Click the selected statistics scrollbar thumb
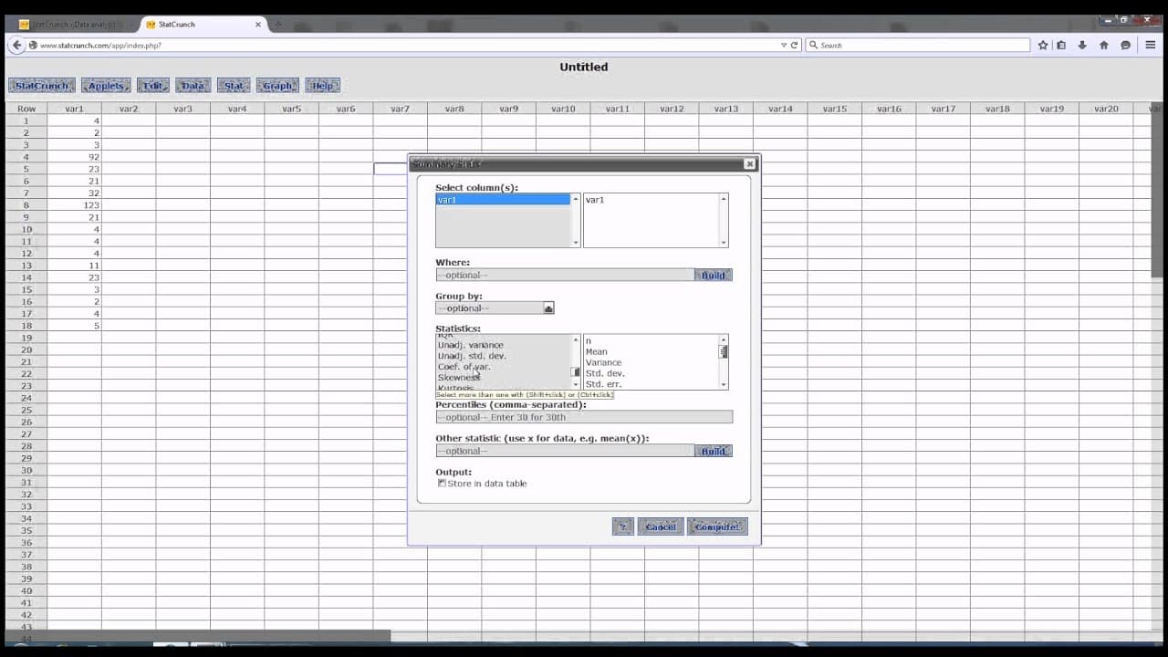 [x=724, y=350]
